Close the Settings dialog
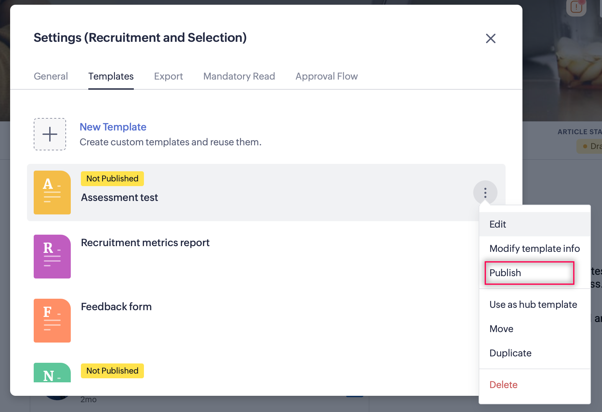 (491, 38)
